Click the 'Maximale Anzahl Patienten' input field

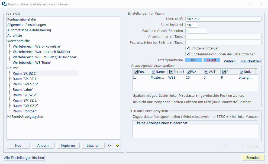click(x=196, y=31)
